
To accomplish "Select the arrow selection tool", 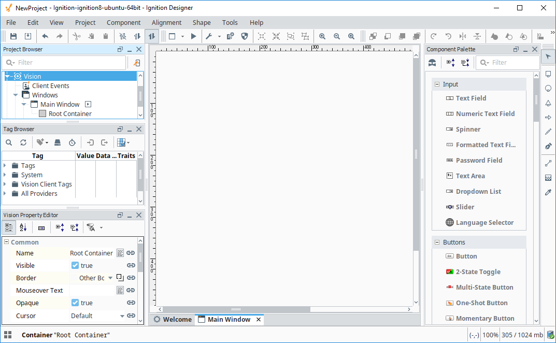I will click(x=548, y=57).
